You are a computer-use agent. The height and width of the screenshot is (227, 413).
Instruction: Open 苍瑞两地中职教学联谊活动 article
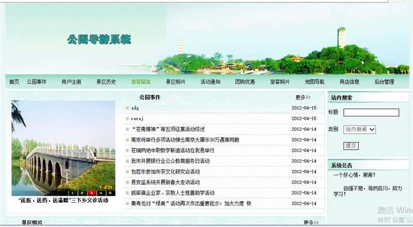pos(173,150)
